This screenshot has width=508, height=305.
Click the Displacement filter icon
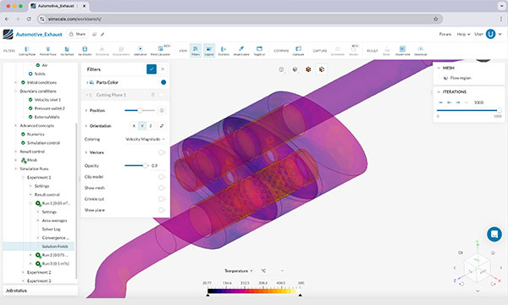[121, 51]
